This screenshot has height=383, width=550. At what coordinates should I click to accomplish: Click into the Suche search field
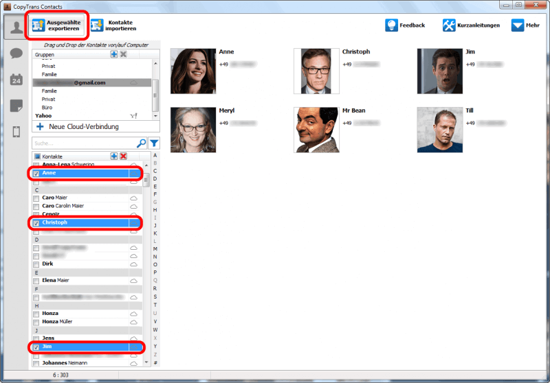84,143
